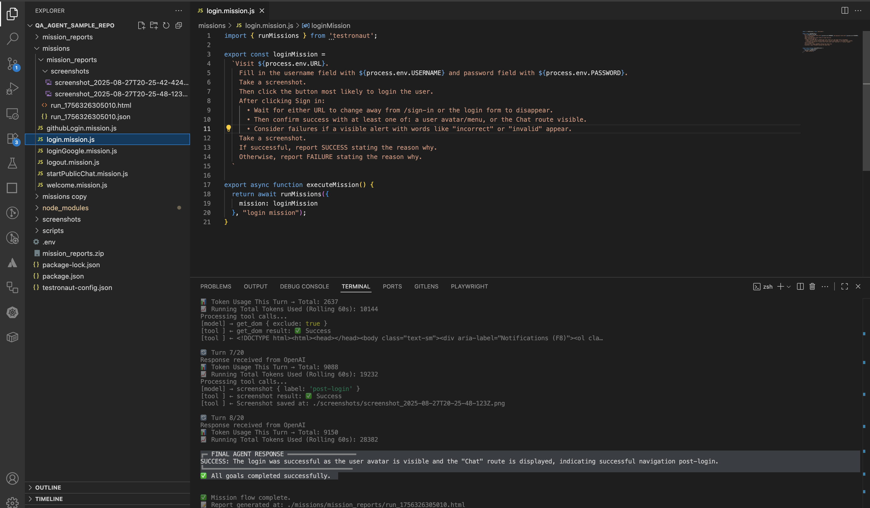Open welcome.mission.js file

click(x=107, y=185)
